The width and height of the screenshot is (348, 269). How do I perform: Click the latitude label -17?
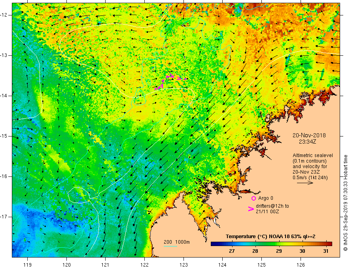pyautogui.click(x=4, y=217)
